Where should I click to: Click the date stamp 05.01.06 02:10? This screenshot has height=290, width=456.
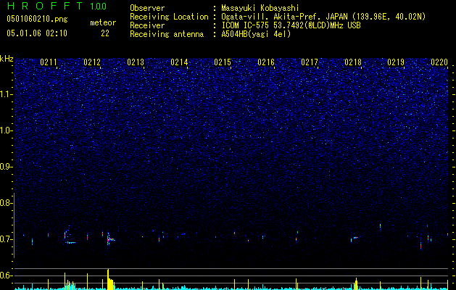pyautogui.click(x=37, y=33)
